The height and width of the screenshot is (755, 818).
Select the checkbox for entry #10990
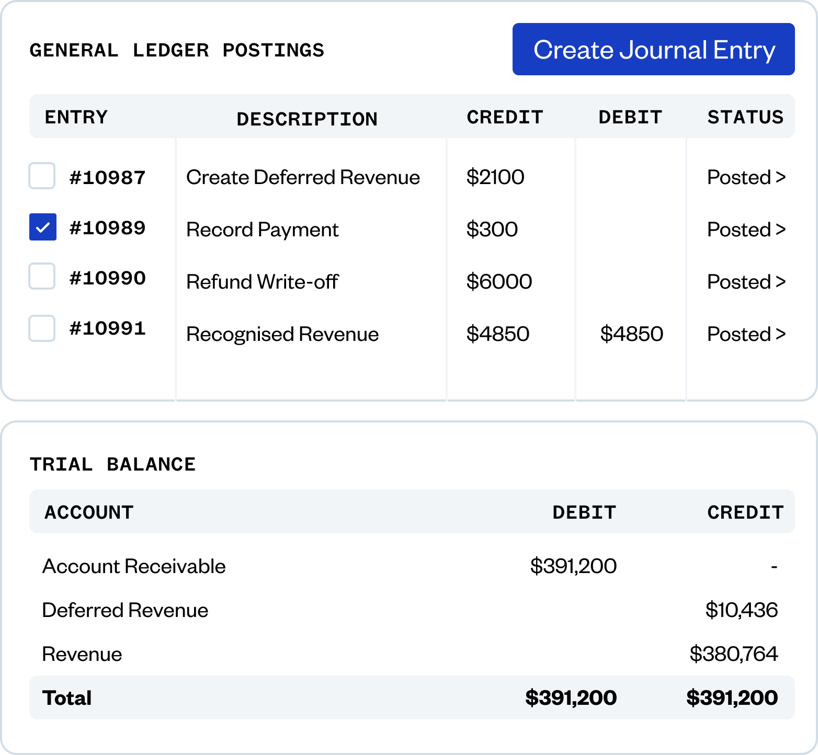(42, 277)
